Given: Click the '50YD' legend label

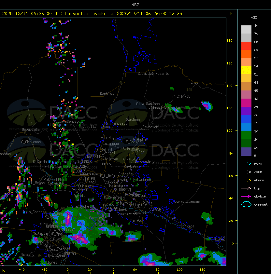Looking at the screenshot, I should [x=258, y=164].
